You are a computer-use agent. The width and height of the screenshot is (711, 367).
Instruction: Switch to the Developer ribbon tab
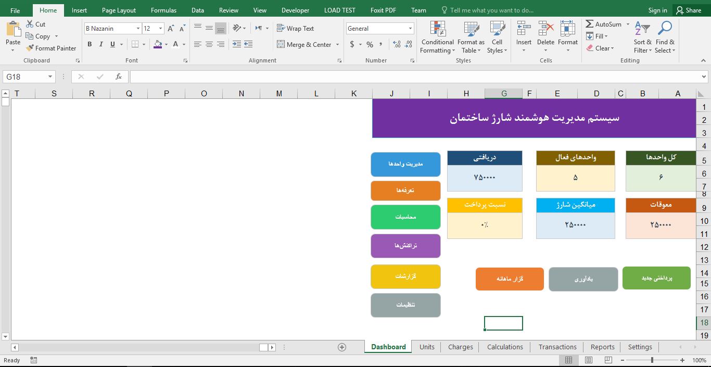tap(295, 9)
